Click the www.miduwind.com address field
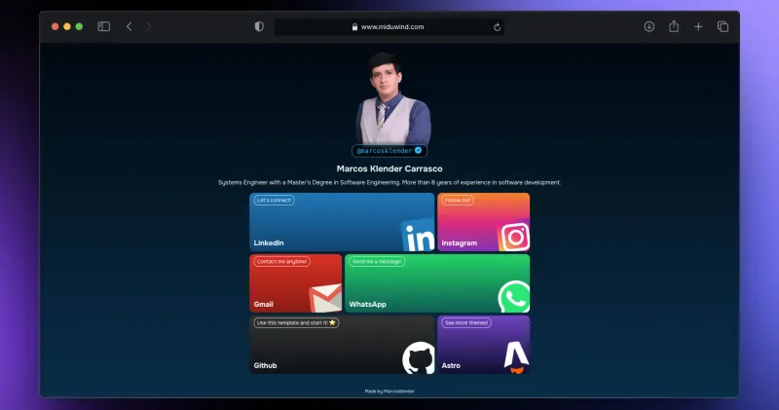 pos(391,27)
